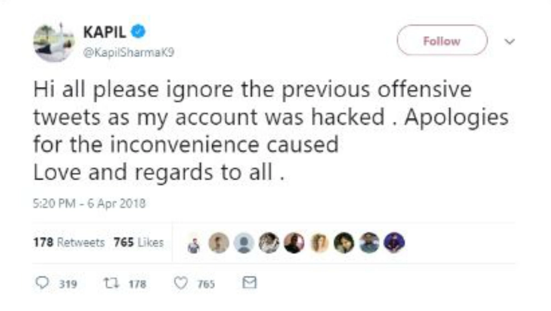The image size is (551, 311).
Task: Follow the KAPIL account
Action: point(442,41)
